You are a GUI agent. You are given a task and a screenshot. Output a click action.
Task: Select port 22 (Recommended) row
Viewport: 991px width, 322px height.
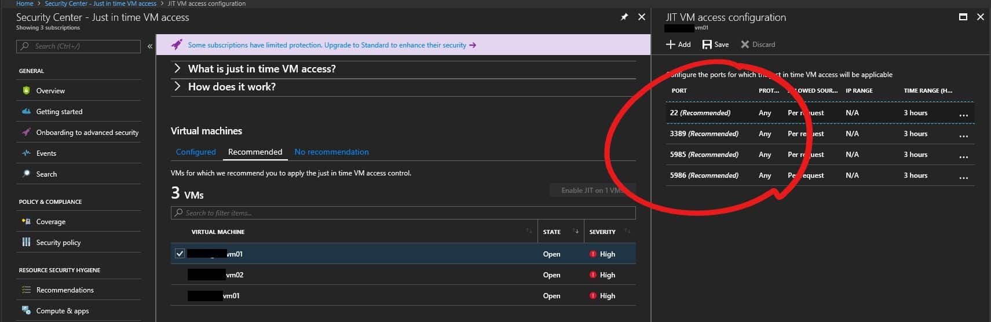click(x=820, y=112)
